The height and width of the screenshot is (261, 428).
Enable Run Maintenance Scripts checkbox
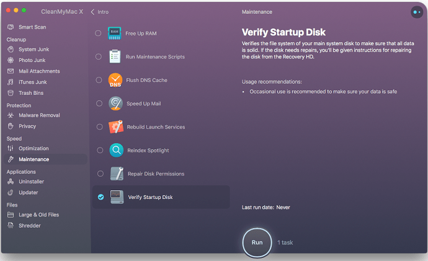point(98,56)
